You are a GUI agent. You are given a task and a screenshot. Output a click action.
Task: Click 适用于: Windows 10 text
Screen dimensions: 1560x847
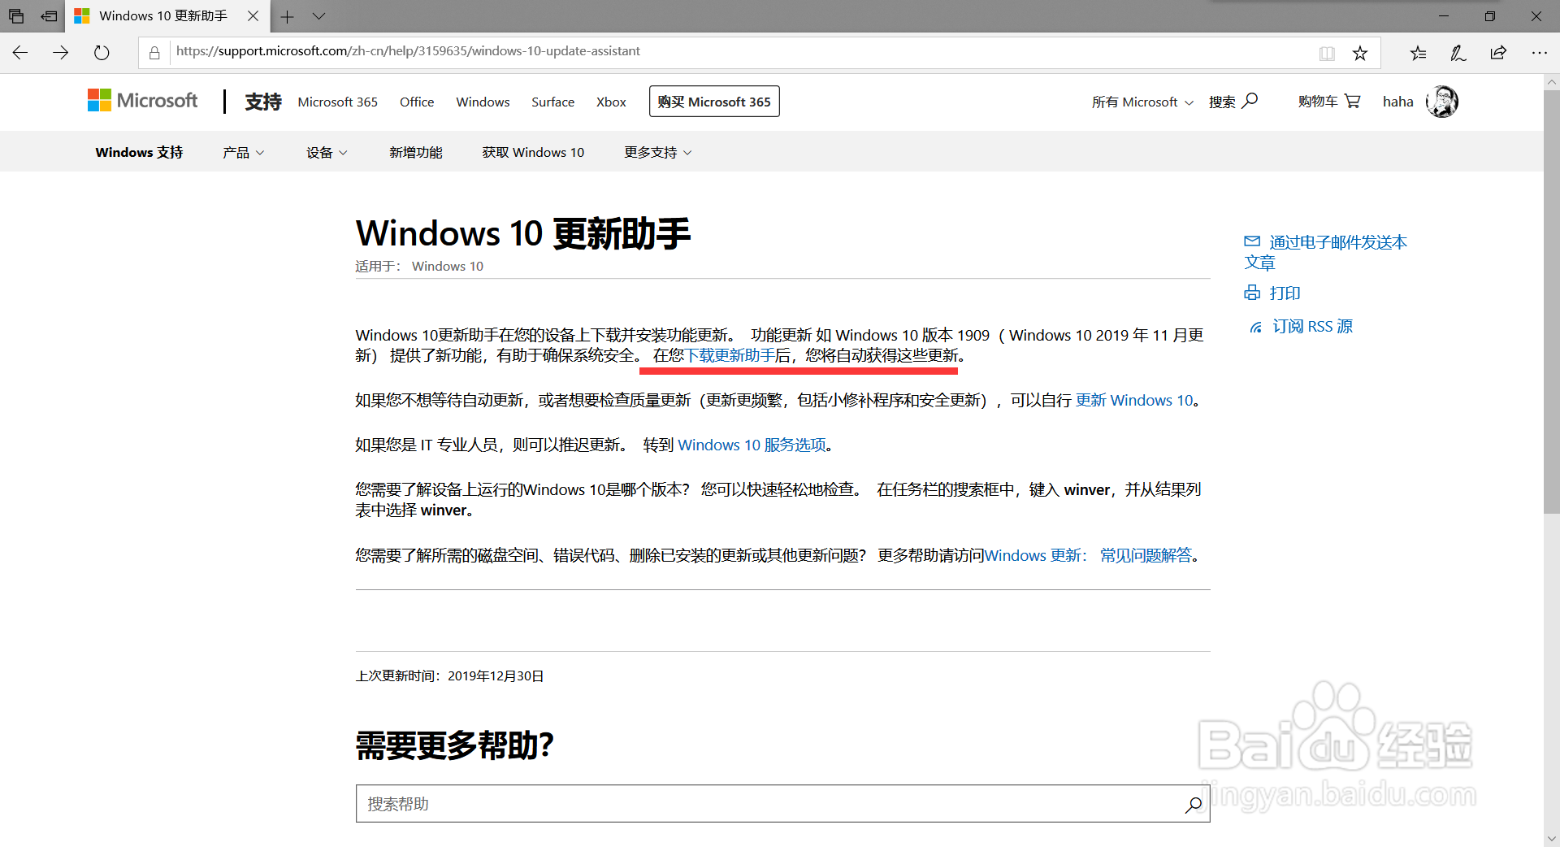point(419,267)
